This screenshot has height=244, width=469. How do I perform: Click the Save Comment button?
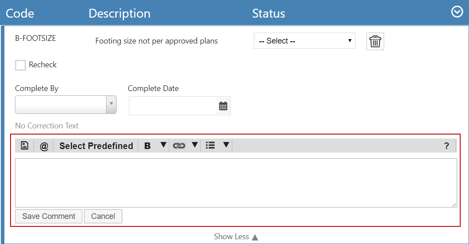tap(48, 216)
